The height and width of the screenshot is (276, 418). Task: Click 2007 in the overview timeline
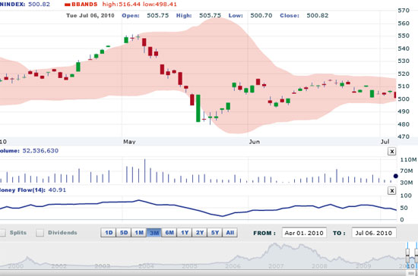[x=276, y=266]
